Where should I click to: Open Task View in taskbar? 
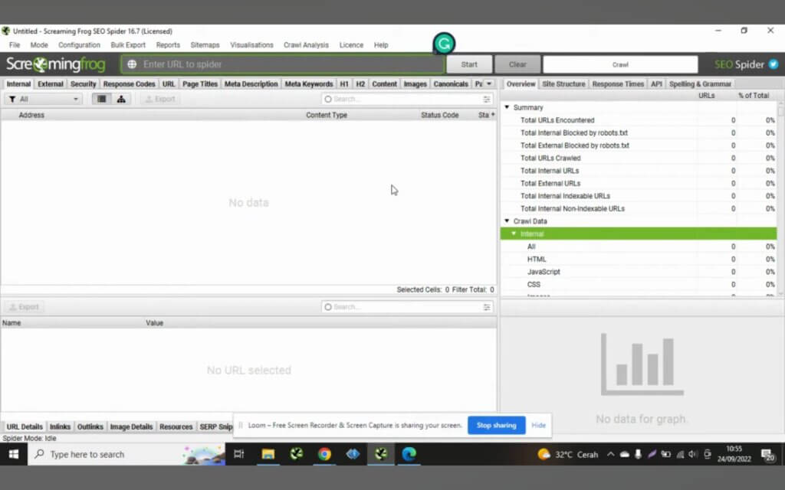click(239, 454)
